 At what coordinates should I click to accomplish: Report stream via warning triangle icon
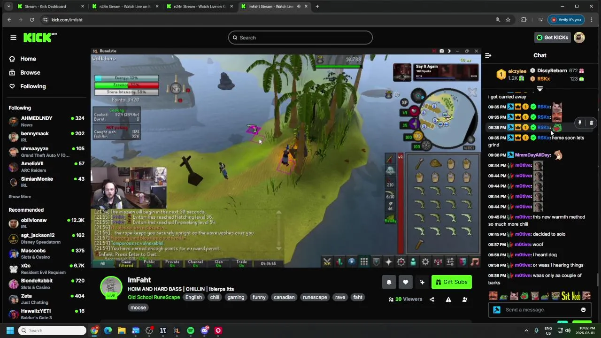[x=448, y=300]
